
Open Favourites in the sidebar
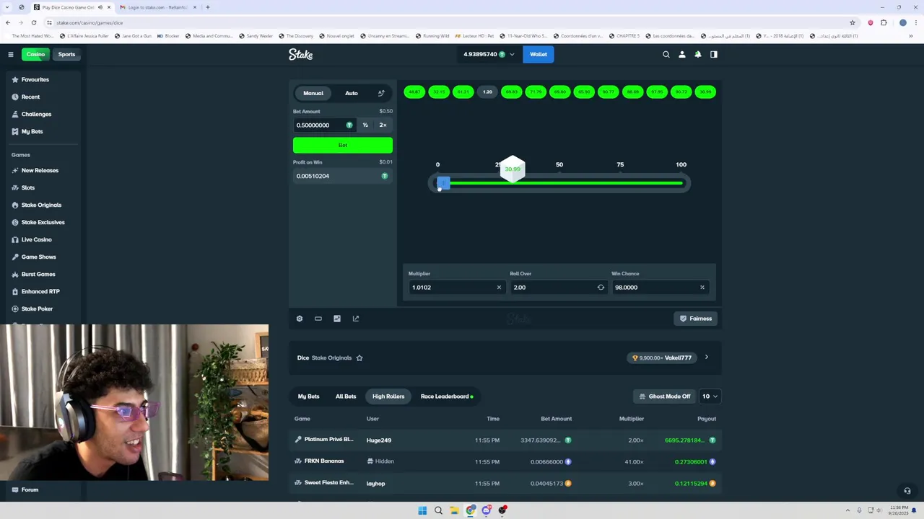[35, 79]
